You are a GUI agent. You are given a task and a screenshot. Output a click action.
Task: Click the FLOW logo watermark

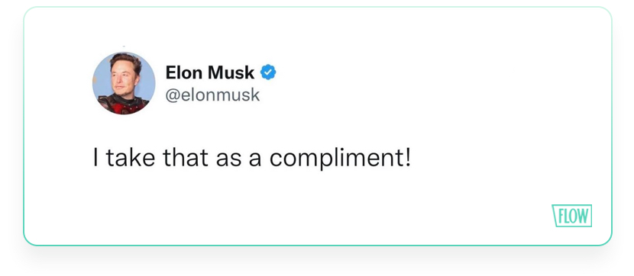(571, 216)
